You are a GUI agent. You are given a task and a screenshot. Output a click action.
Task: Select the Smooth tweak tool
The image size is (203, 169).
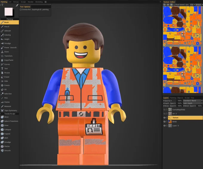pos(9,151)
